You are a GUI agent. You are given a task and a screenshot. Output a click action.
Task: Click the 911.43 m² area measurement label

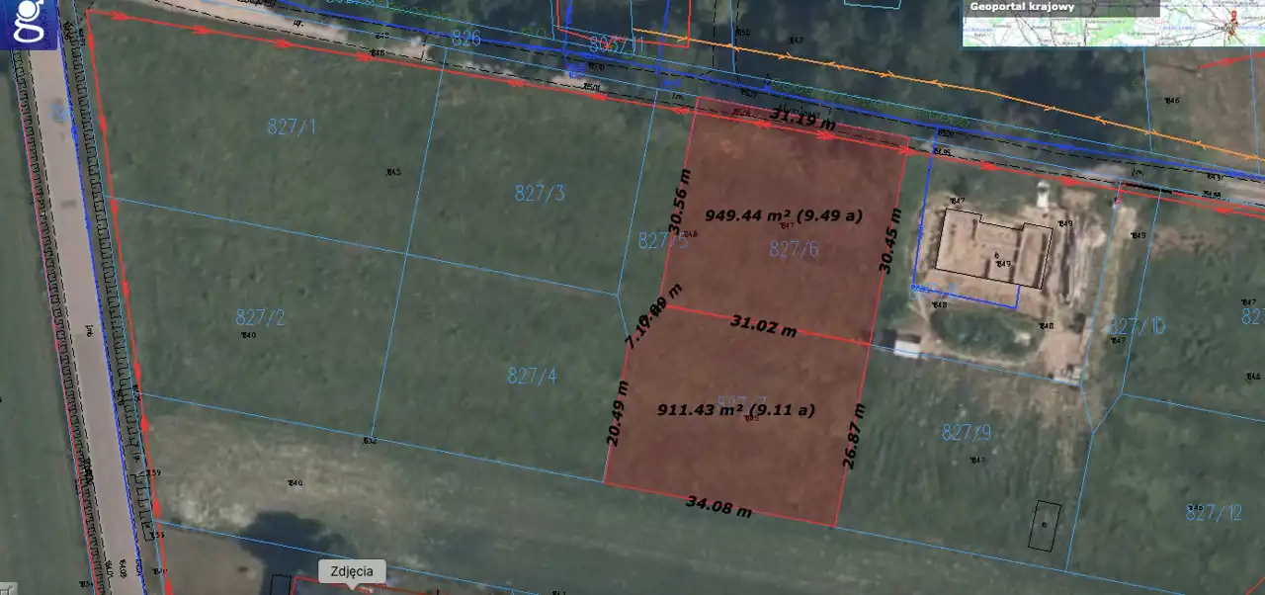(736, 409)
